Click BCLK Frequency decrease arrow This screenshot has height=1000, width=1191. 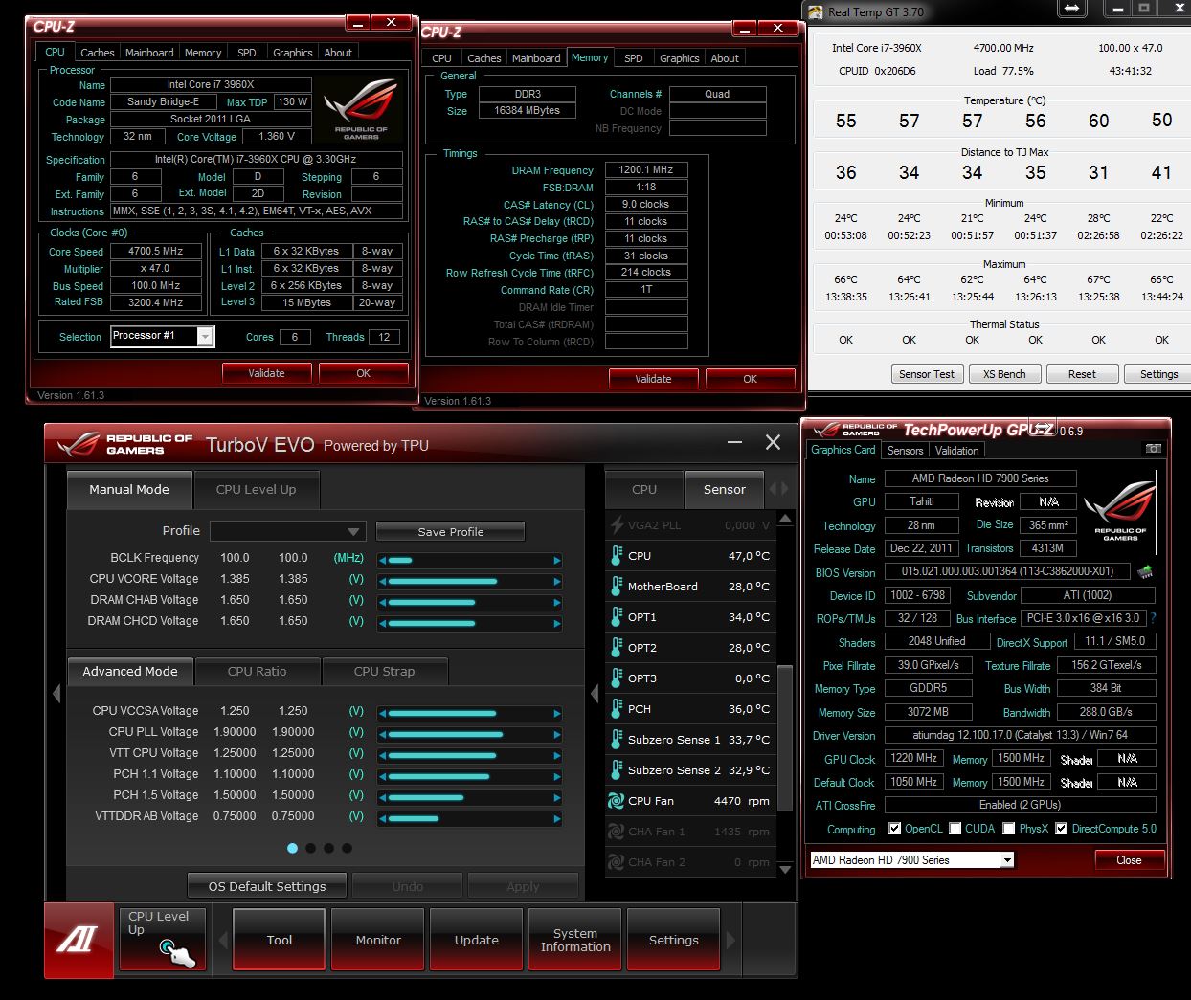(x=383, y=560)
